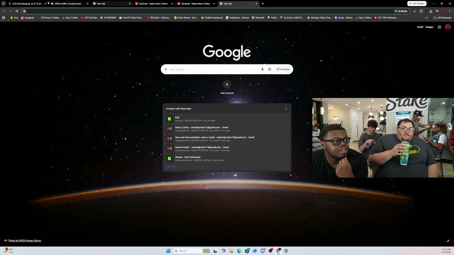
Task: Open weather widget showing 89° Clear
Action: pyautogui.click(x=9, y=251)
